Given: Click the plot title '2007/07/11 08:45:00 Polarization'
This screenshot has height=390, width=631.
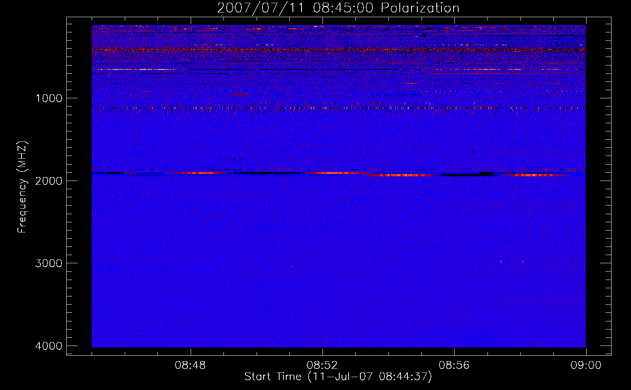Looking at the screenshot, I should [338, 8].
